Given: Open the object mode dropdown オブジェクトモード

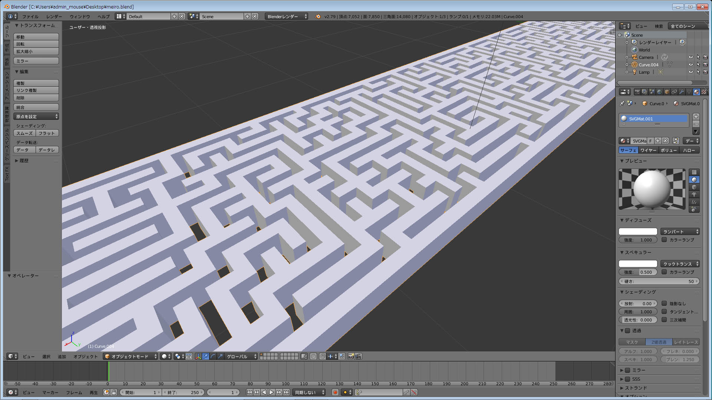Looking at the screenshot, I should click(x=131, y=356).
